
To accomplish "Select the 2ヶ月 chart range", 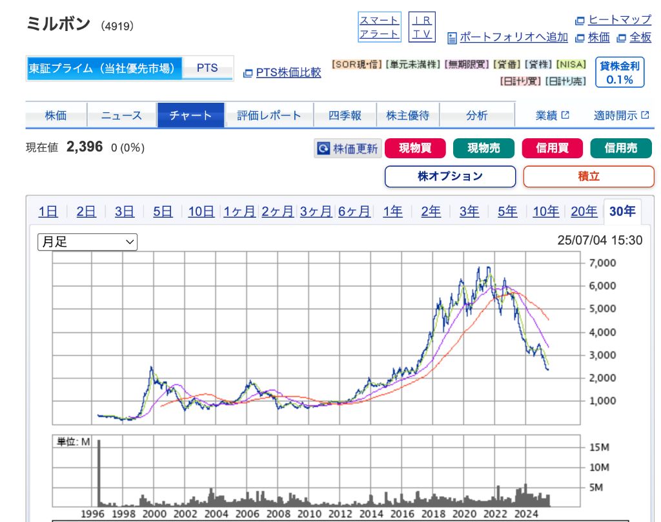I will [278, 211].
